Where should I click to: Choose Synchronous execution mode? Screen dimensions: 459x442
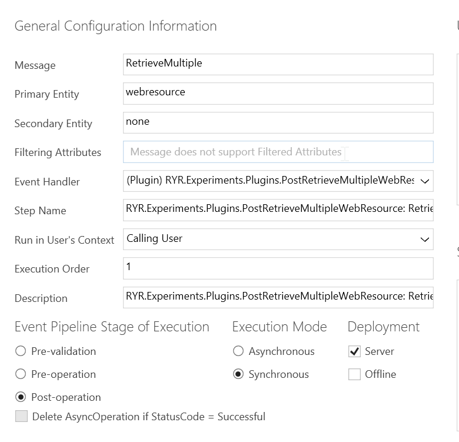coord(238,374)
